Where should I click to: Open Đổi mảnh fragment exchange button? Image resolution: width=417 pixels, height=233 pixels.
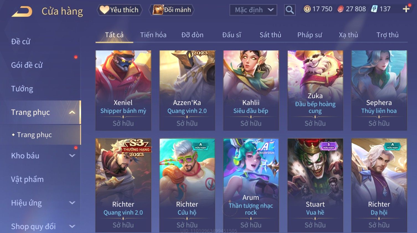point(172,10)
